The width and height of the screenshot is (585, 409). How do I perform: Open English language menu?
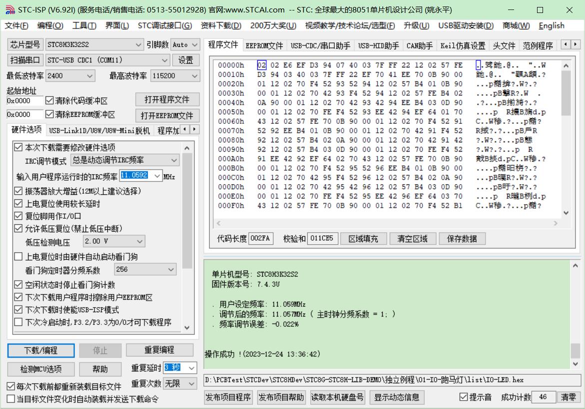pyautogui.click(x=552, y=26)
